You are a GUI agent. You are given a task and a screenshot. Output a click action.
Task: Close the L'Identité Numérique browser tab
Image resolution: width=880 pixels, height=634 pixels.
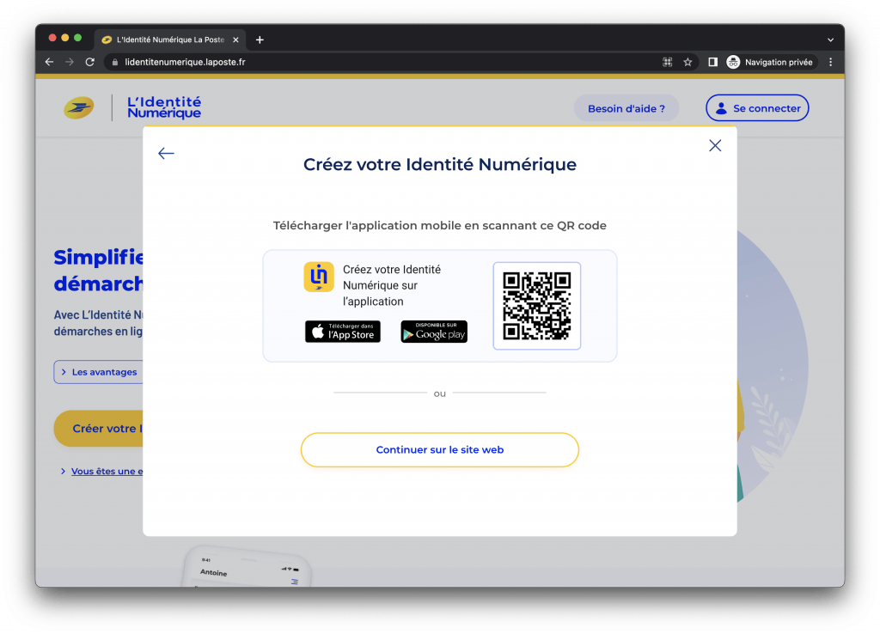pyautogui.click(x=235, y=40)
